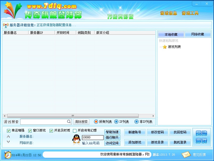Click the scrolling welcome message bar
Viewport: 214px width, 161px height.
tap(97, 154)
